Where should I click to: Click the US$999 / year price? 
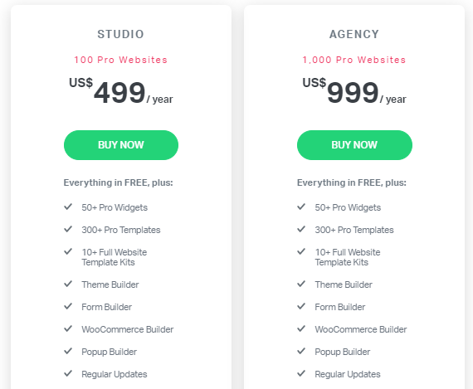click(x=354, y=91)
